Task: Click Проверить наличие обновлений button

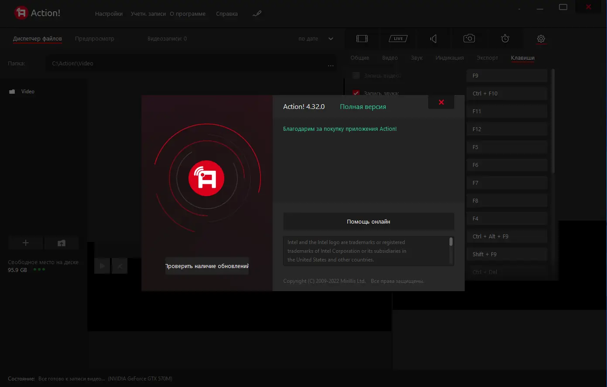Action: point(207,266)
